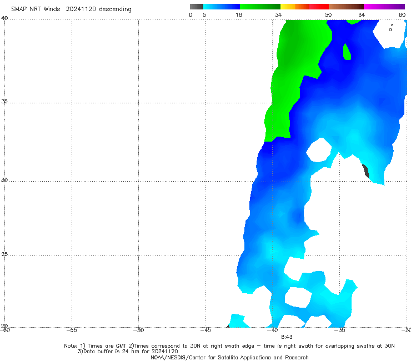Click the colorbar label "34"
This screenshot has width=411, height=361.
(x=278, y=14)
